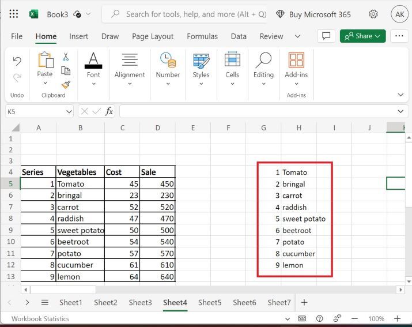Click the feedback icon in status bar
412x327 pixels.
337,318
